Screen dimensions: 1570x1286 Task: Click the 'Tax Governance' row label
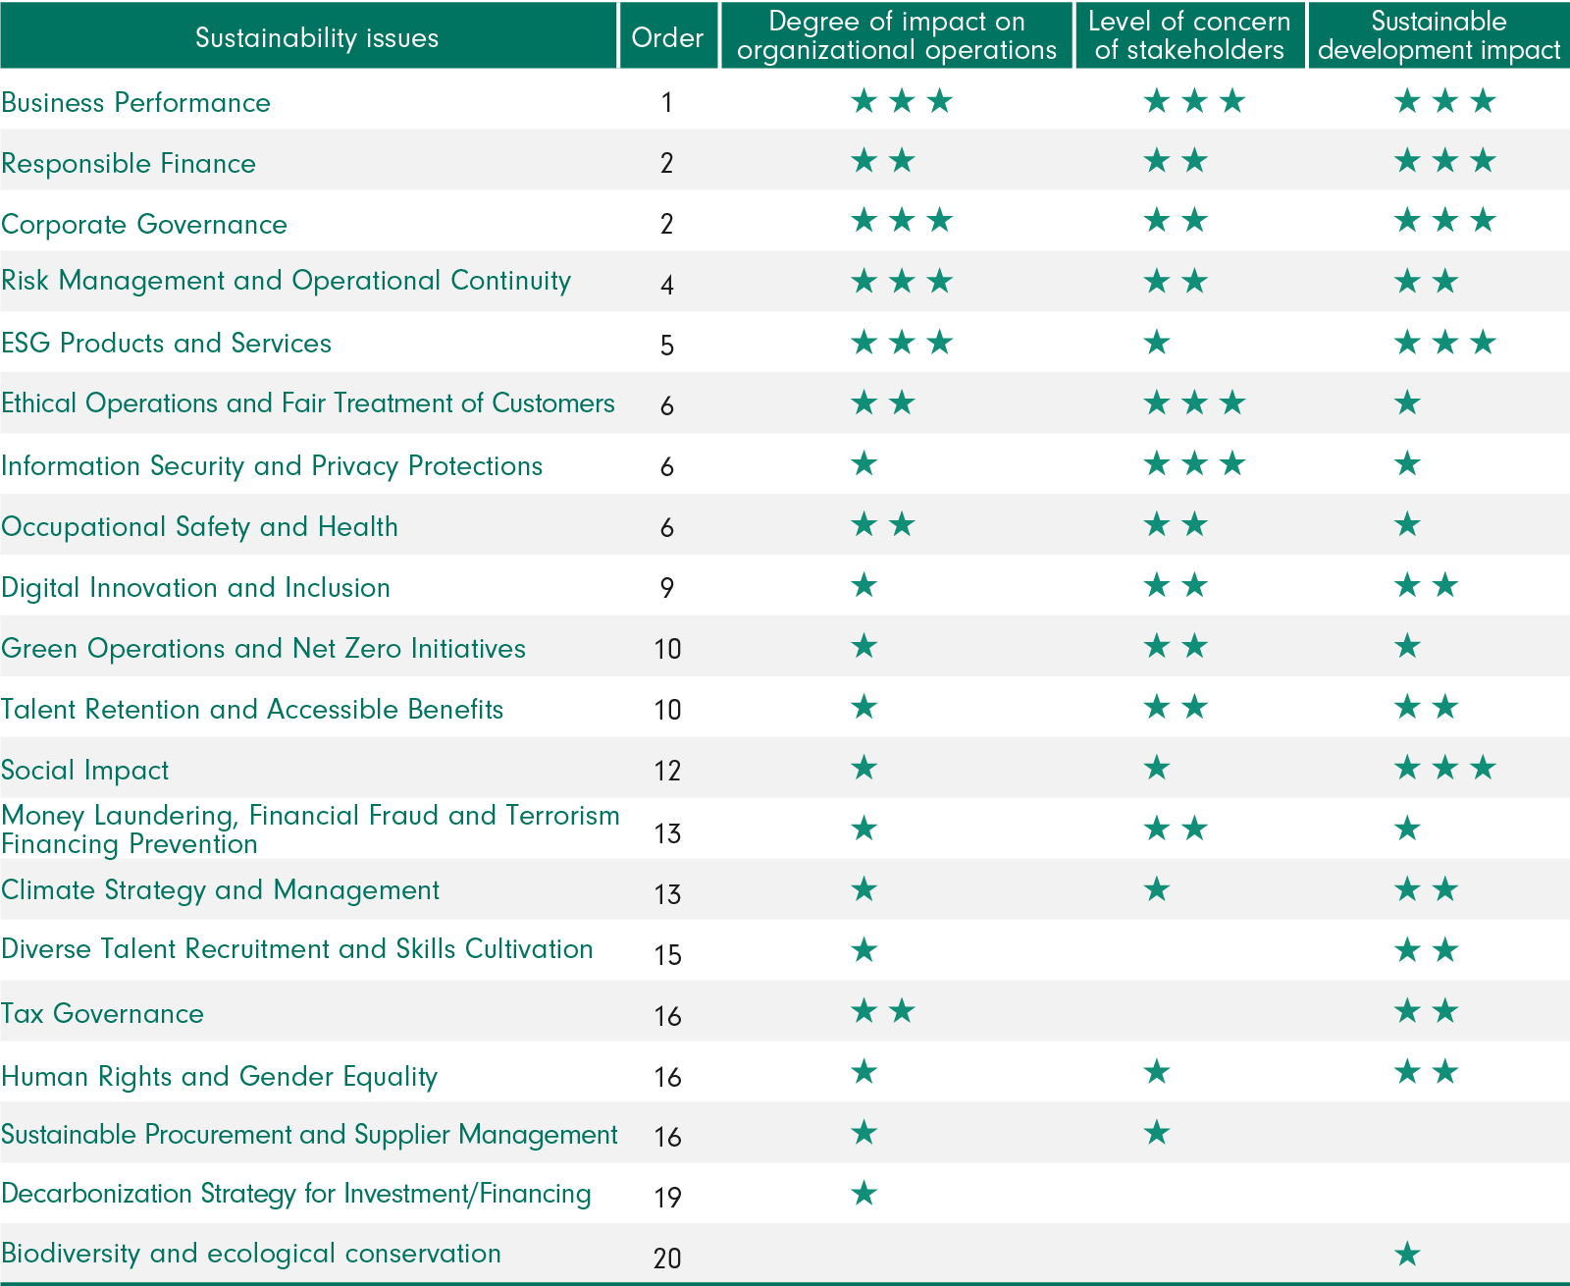[103, 1014]
